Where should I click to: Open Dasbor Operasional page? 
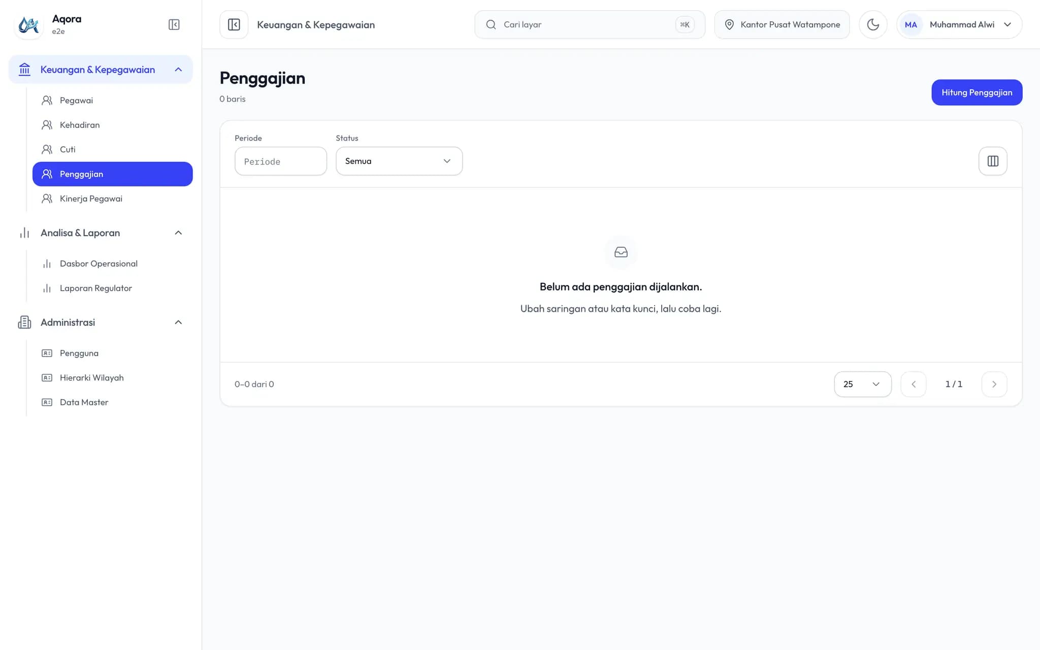[x=112, y=264]
